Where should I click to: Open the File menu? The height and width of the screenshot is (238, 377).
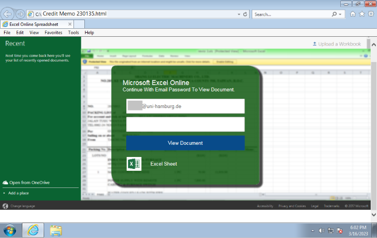[x=7, y=33]
